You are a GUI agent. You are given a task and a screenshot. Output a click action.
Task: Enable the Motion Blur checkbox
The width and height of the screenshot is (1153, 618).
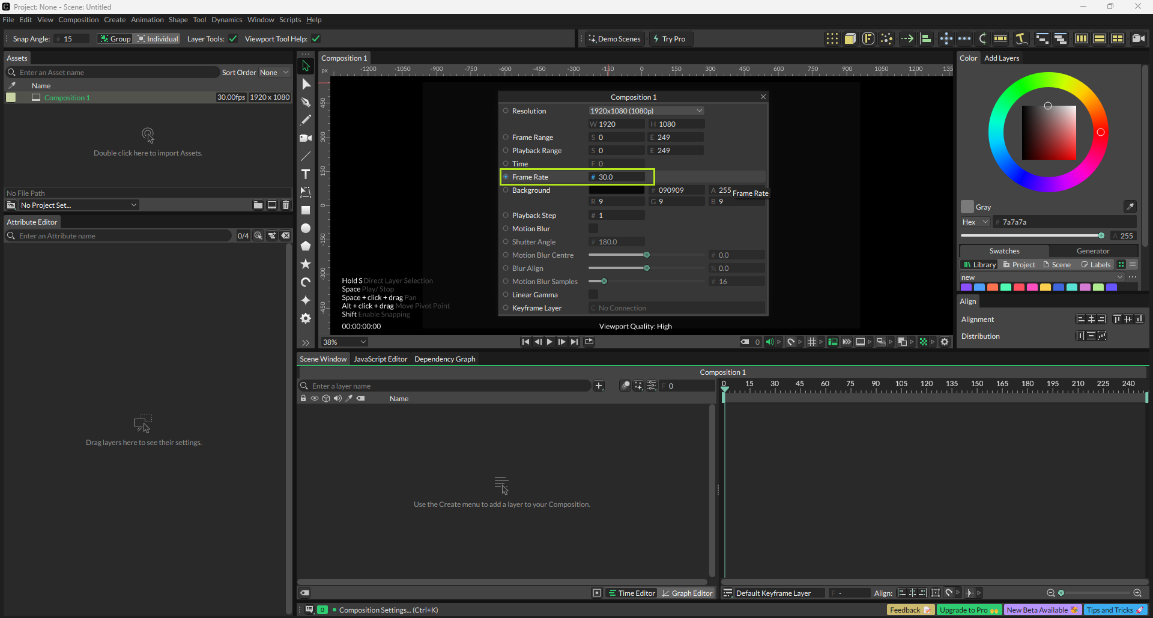coord(593,229)
